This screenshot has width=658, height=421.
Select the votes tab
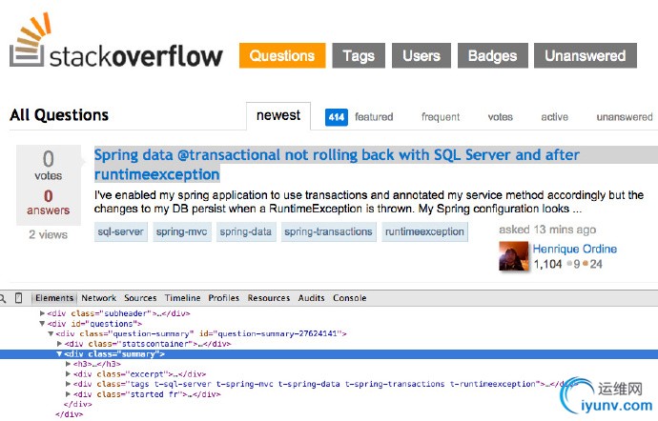pyautogui.click(x=501, y=117)
